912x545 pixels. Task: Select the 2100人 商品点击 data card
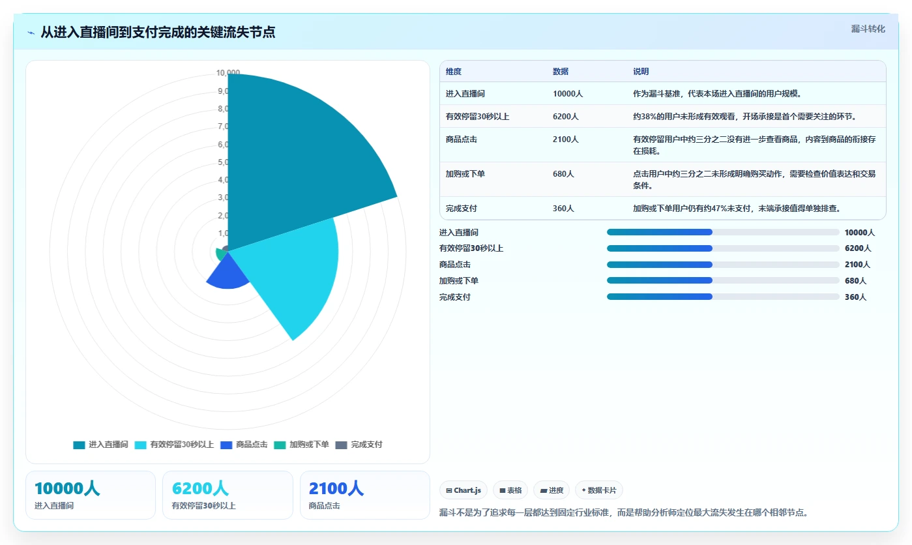(365, 495)
